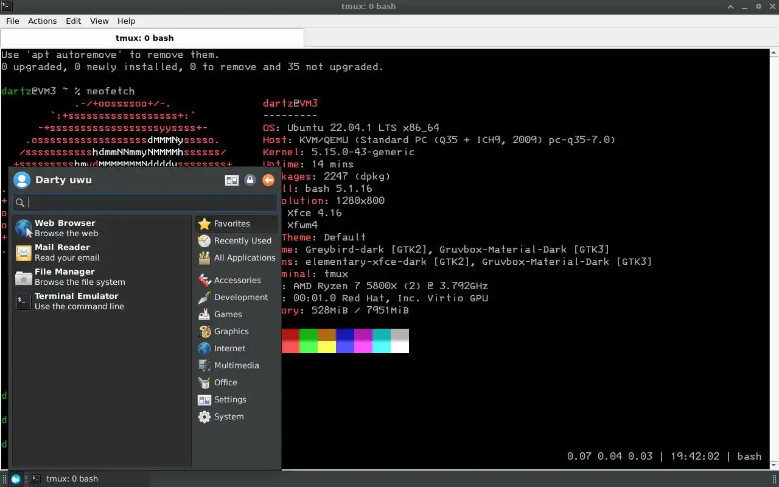779x487 pixels.
Task: Click the 'Darty uwu' username text
Action: (x=63, y=180)
